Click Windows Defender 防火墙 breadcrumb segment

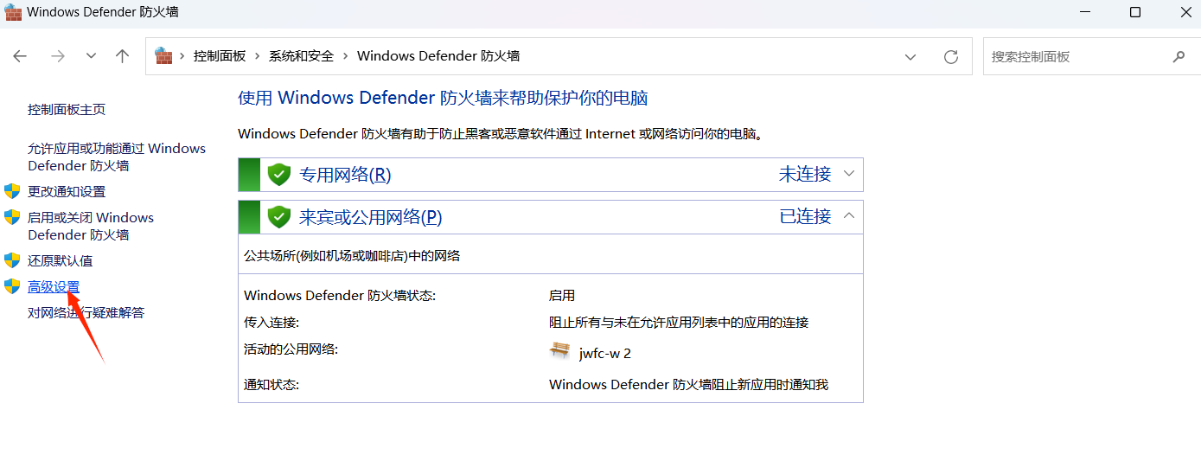[x=438, y=56]
